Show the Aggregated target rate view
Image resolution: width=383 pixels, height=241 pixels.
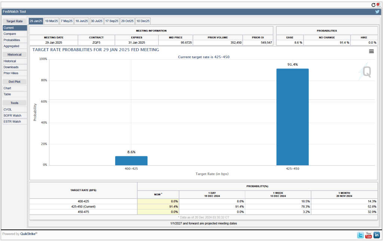click(x=12, y=46)
